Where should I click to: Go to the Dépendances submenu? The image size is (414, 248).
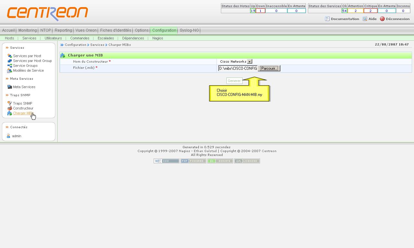click(x=133, y=38)
